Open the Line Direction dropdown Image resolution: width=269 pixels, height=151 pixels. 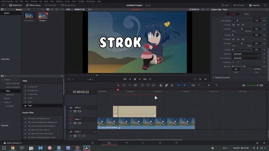(x=246, y=58)
